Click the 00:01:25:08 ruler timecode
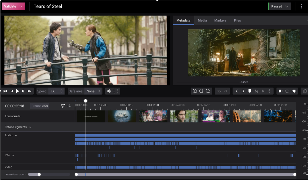Screen dimensions: 308x180 [101, 105]
